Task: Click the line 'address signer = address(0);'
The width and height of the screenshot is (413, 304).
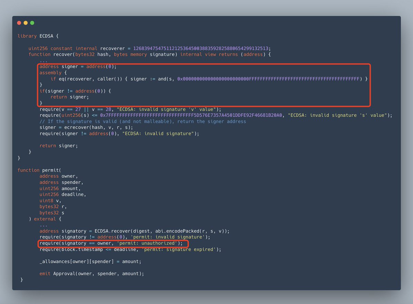Action: click(x=78, y=66)
